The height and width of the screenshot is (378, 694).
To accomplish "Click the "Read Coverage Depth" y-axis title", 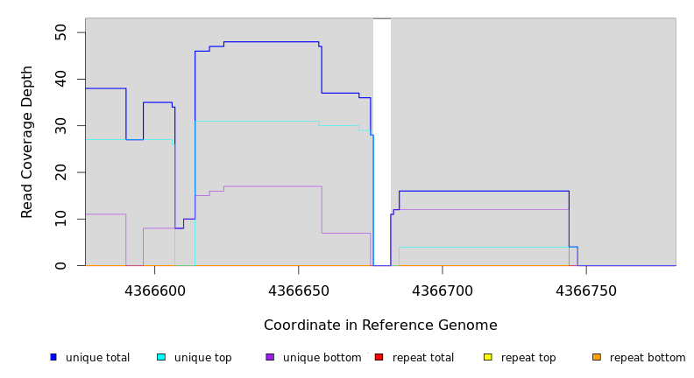I will click(27, 142).
